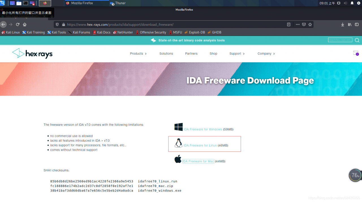Click the hex-rays logo
Screen dimensions: 362x202
(x=32, y=53)
